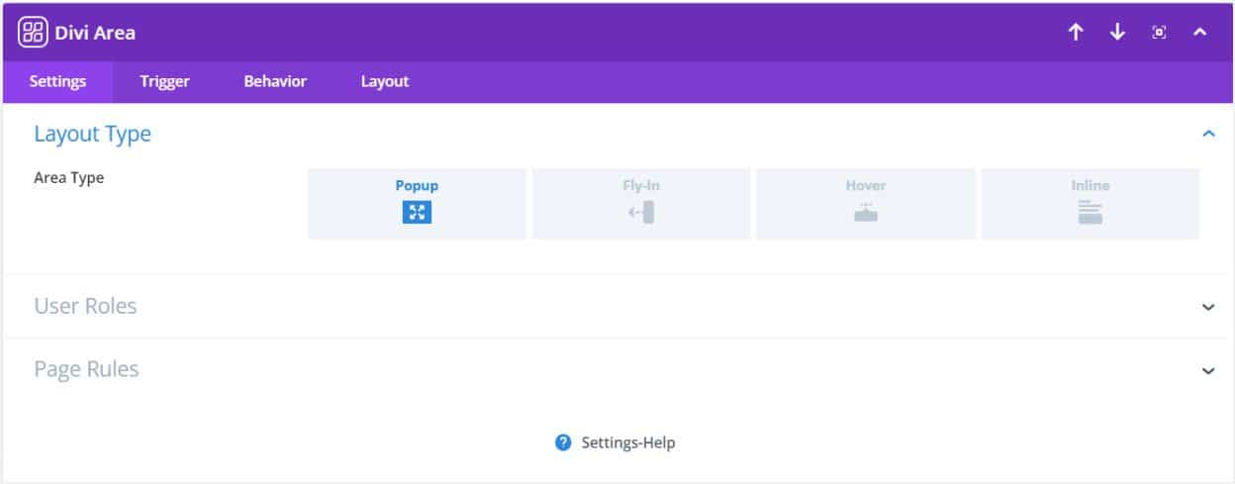
Task: Open the Settings tab
Action: (57, 82)
